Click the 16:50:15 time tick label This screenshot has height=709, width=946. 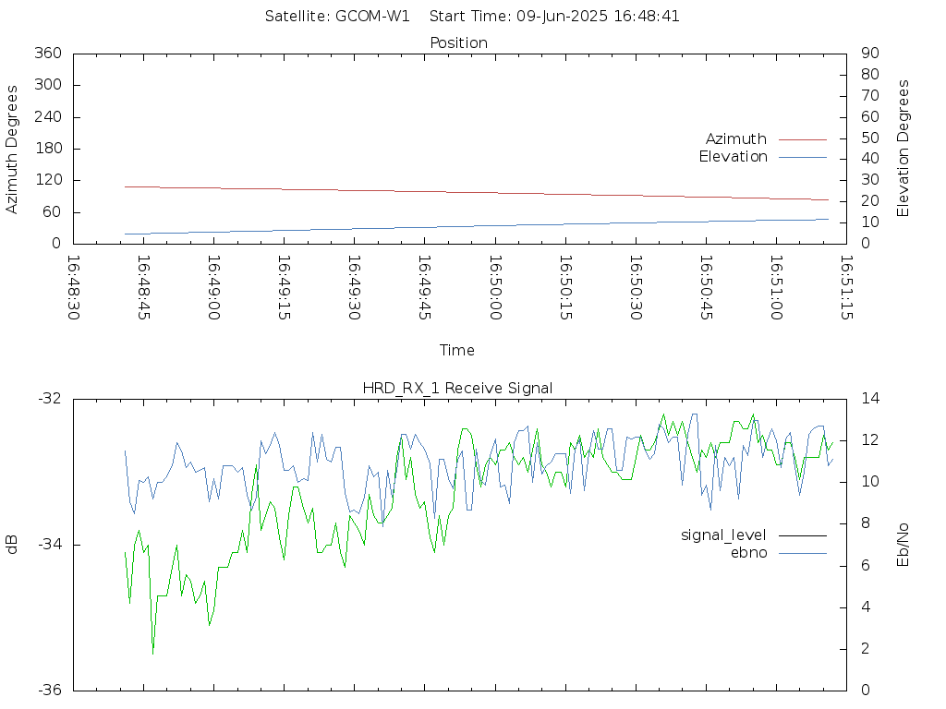(565, 288)
